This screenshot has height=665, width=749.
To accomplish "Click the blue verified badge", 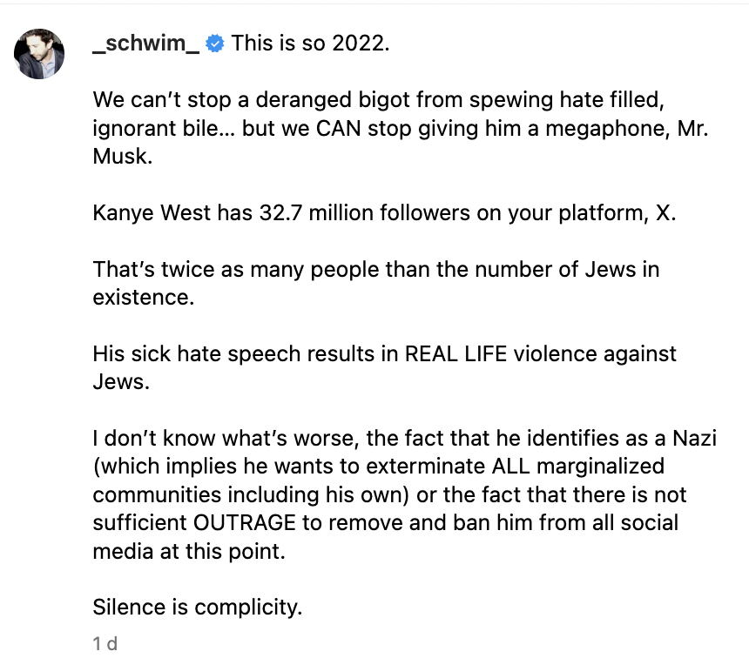I will pyautogui.click(x=216, y=44).
